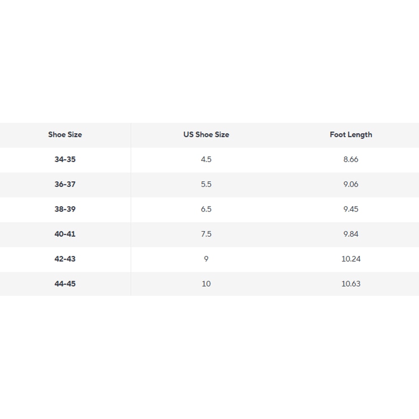Image resolution: width=419 pixels, height=419 pixels.
Task: Click the US size 6.5 cell
Action: click(206, 209)
